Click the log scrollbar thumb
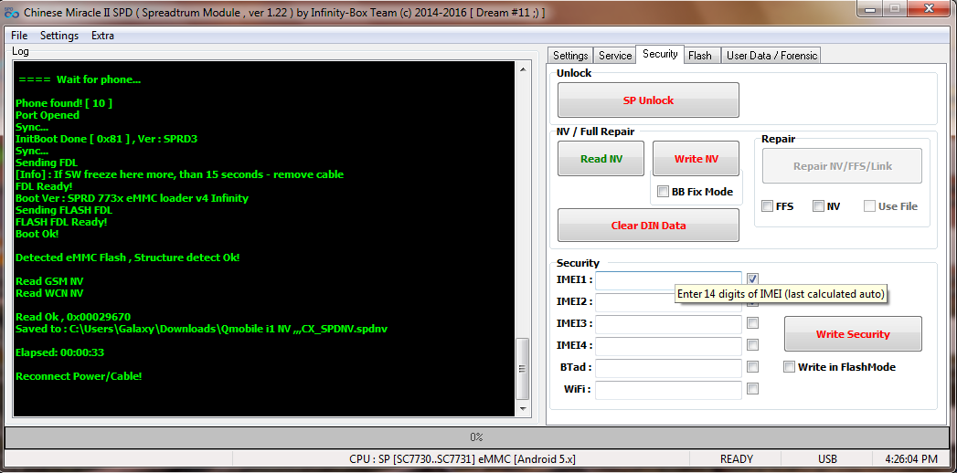The height and width of the screenshot is (473, 957). tap(522, 368)
